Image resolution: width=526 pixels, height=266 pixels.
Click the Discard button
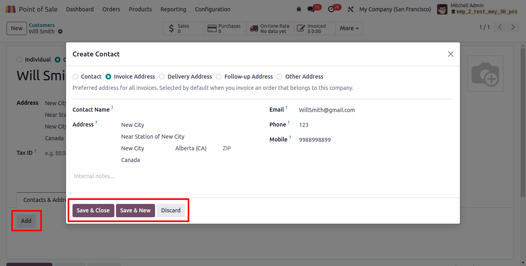click(x=171, y=210)
